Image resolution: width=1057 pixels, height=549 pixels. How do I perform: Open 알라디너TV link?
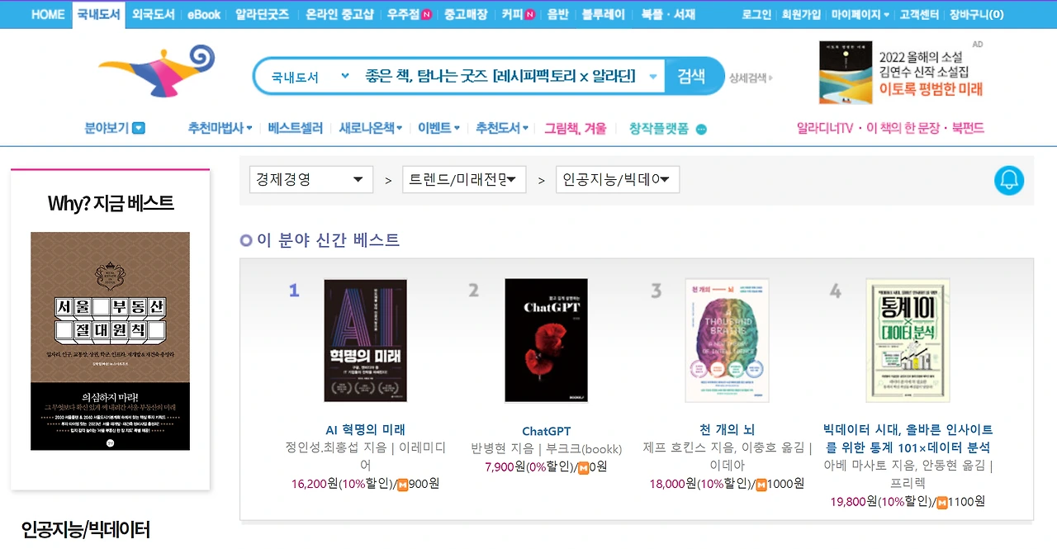pos(824,128)
